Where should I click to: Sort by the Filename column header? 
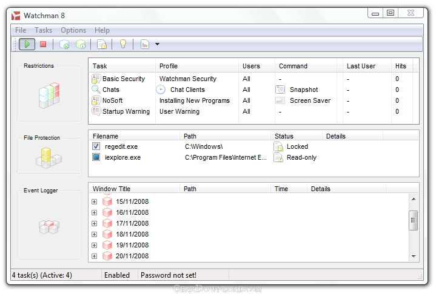(135, 136)
